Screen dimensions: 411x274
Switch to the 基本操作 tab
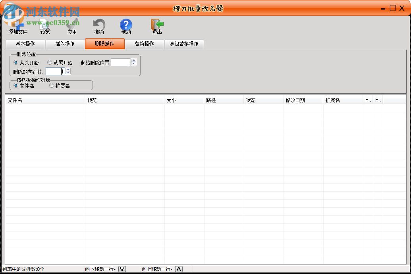click(x=25, y=44)
